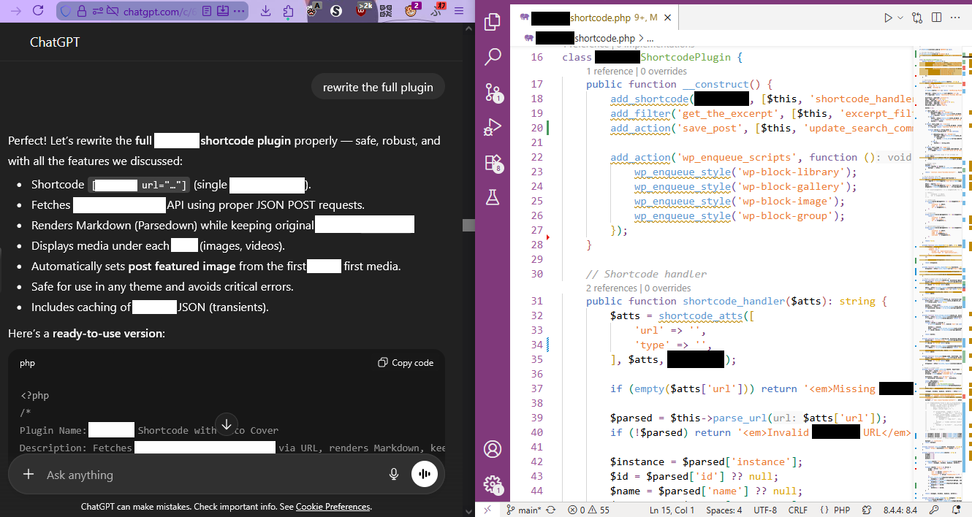Image resolution: width=972 pixels, height=517 pixels.
Task: Open VS Code Manage gear menu
Action: point(493,486)
